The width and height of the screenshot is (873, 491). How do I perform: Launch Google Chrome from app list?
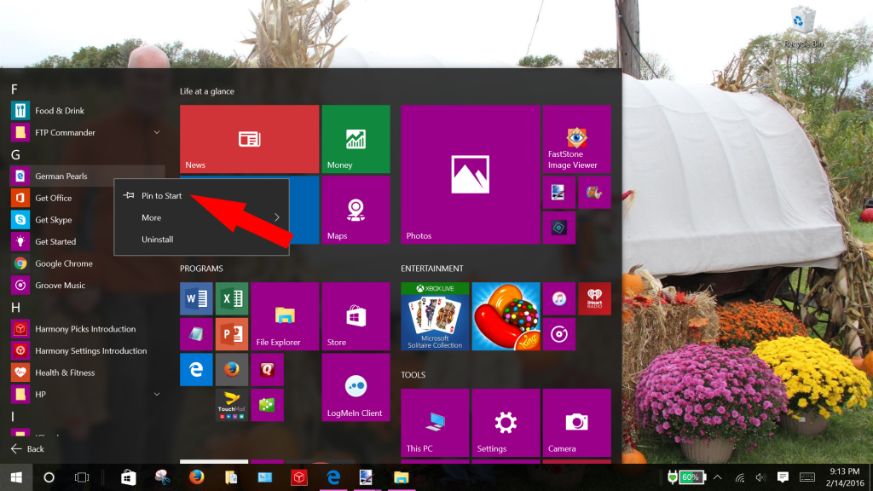point(88,263)
